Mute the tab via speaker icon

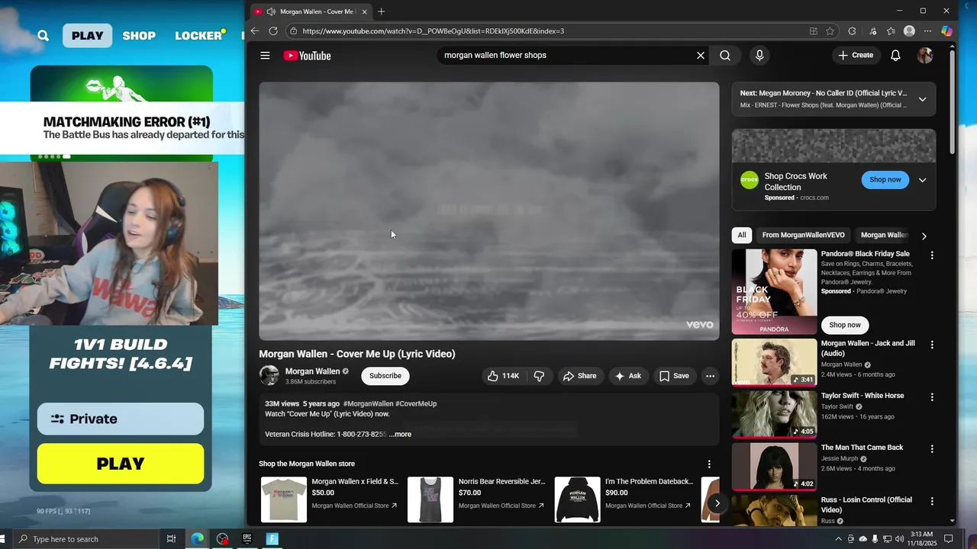pyautogui.click(x=271, y=11)
